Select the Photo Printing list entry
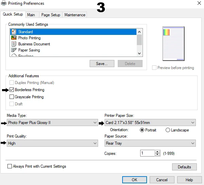This screenshot has height=185, width=204. coord(73,38)
